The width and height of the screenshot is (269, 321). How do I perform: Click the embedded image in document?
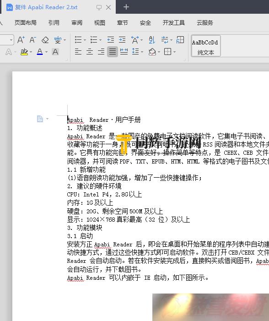point(211,307)
